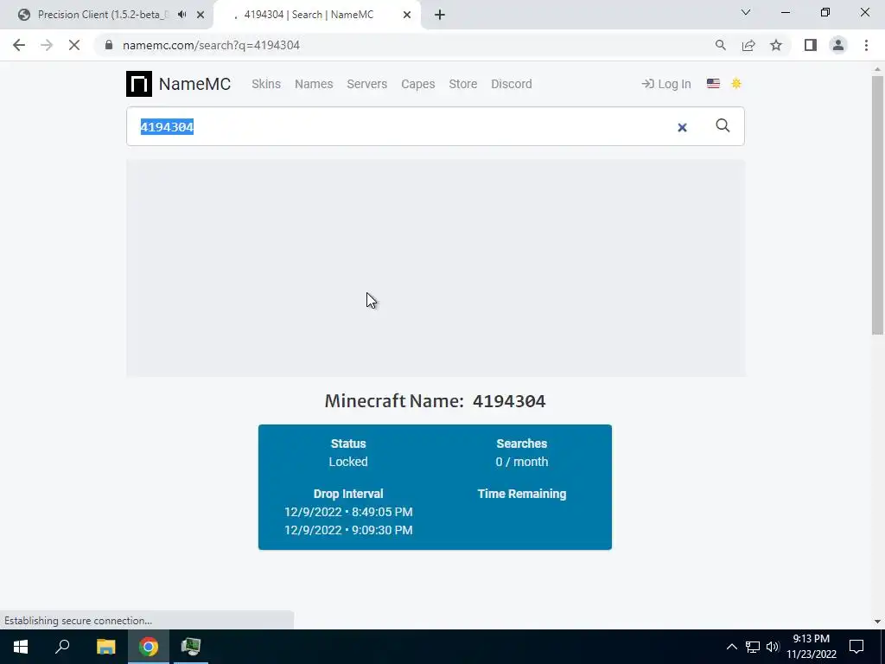Toggle the sun light/dark theme icon
885x664 pixels.
pyautogui.click(x=736, y=84)
